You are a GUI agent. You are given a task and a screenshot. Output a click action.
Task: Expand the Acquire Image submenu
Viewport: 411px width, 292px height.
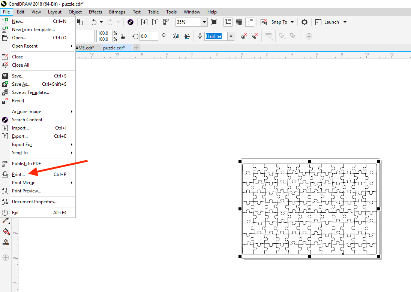(72, 112)
